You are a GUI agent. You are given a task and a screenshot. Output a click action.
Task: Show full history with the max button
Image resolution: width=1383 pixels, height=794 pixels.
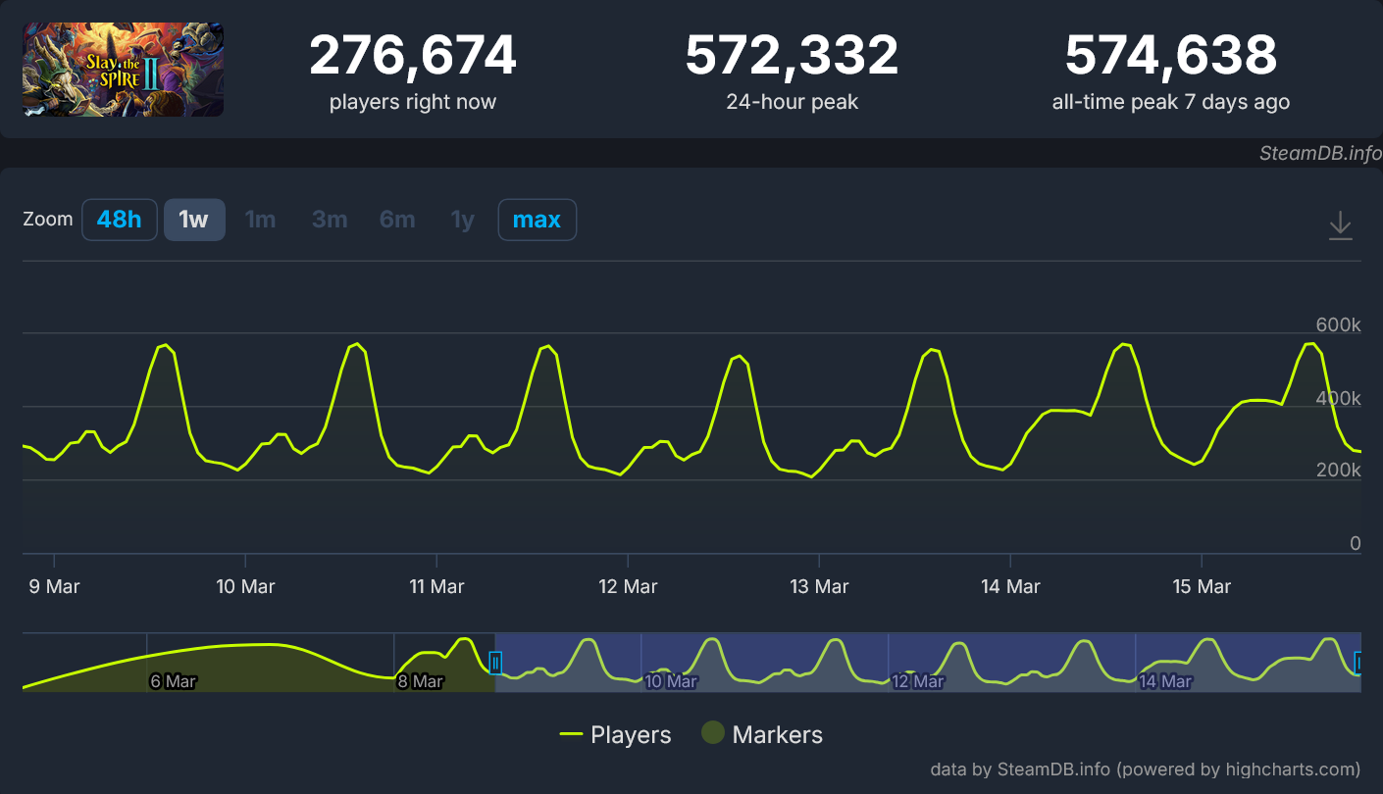(x=538, y=220)
